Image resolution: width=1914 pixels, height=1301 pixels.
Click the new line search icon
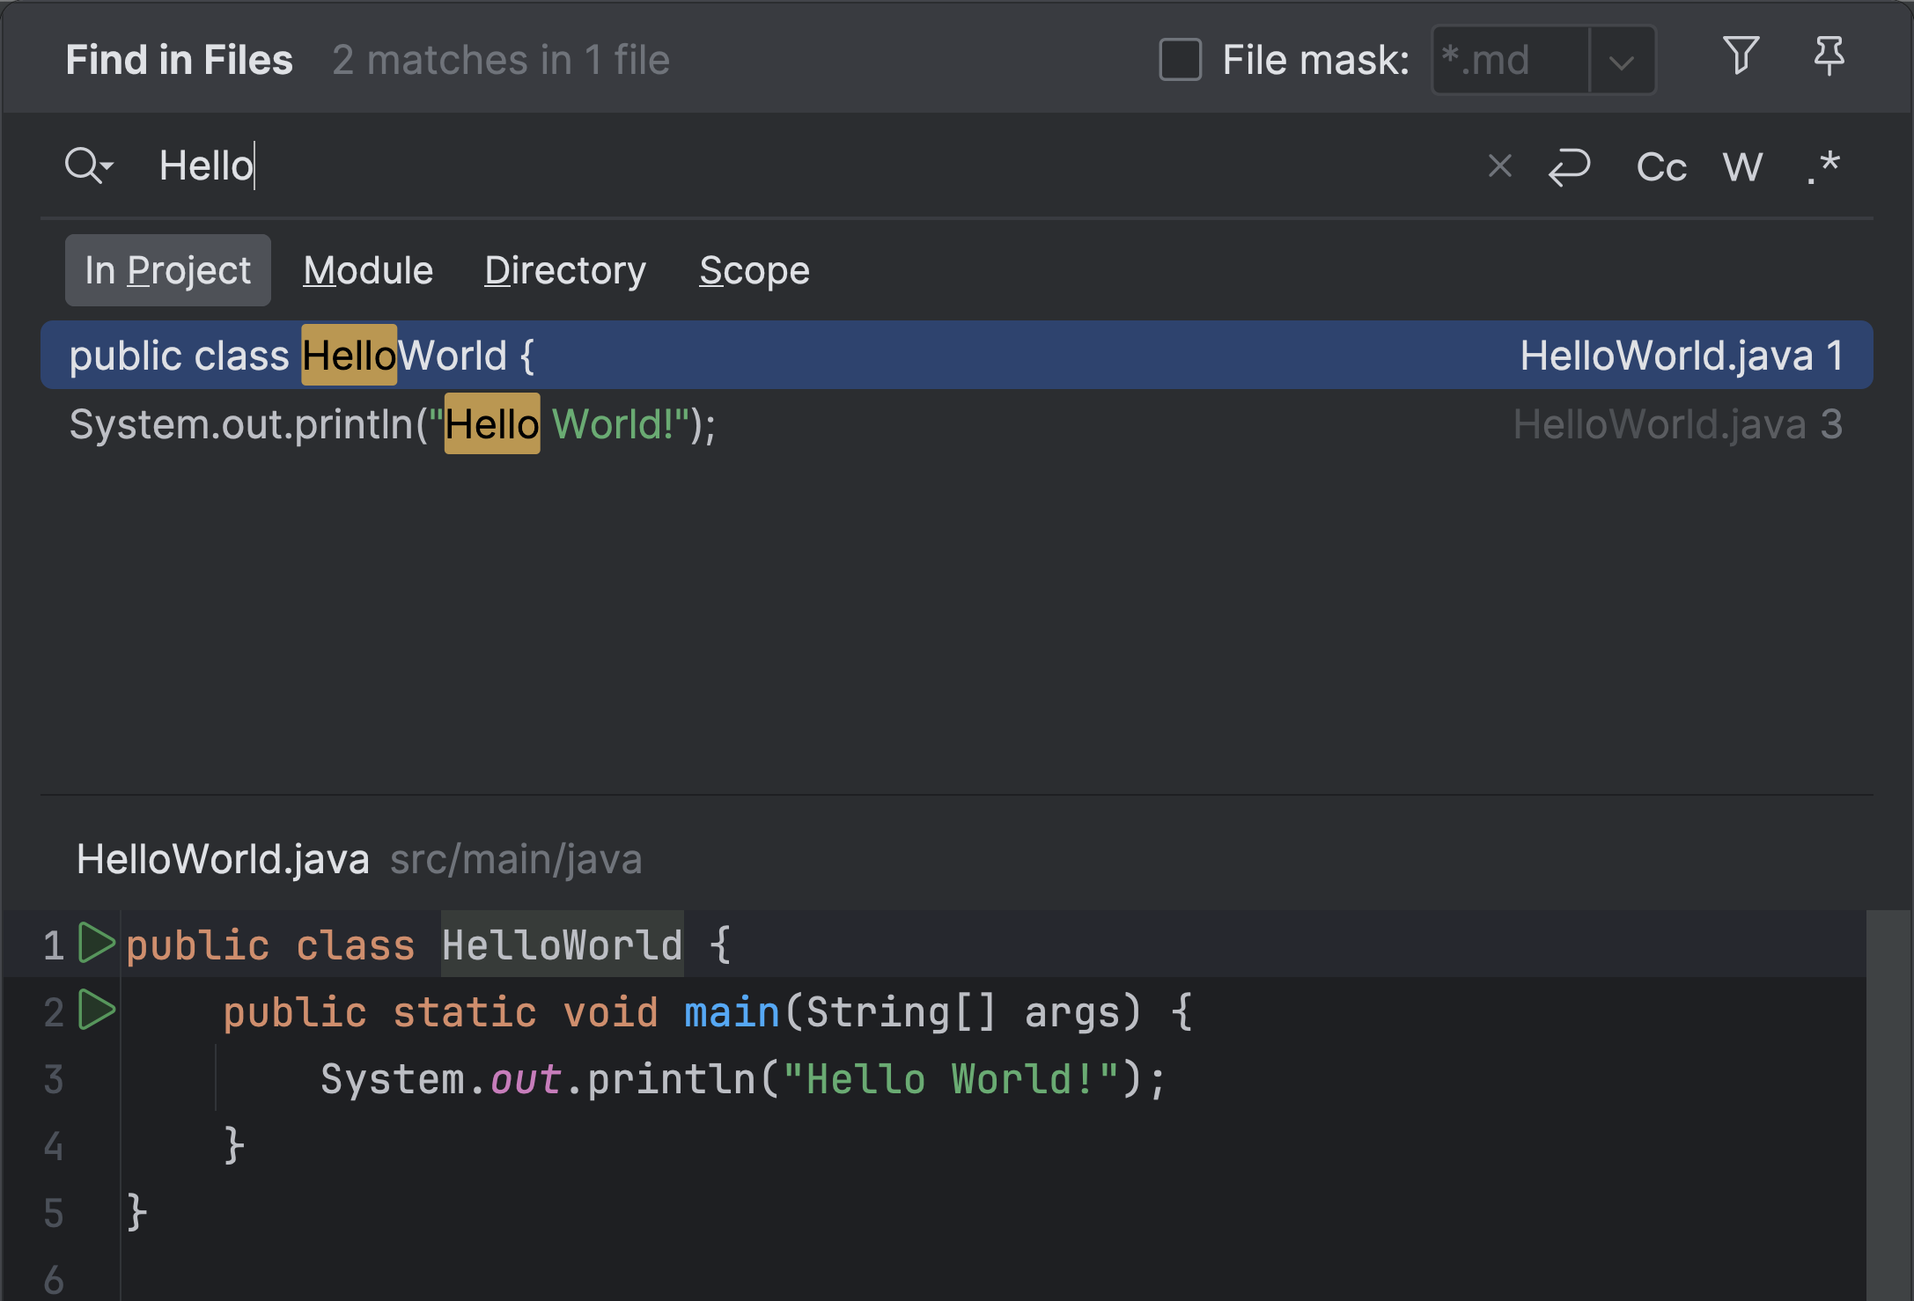point(1569,166)
